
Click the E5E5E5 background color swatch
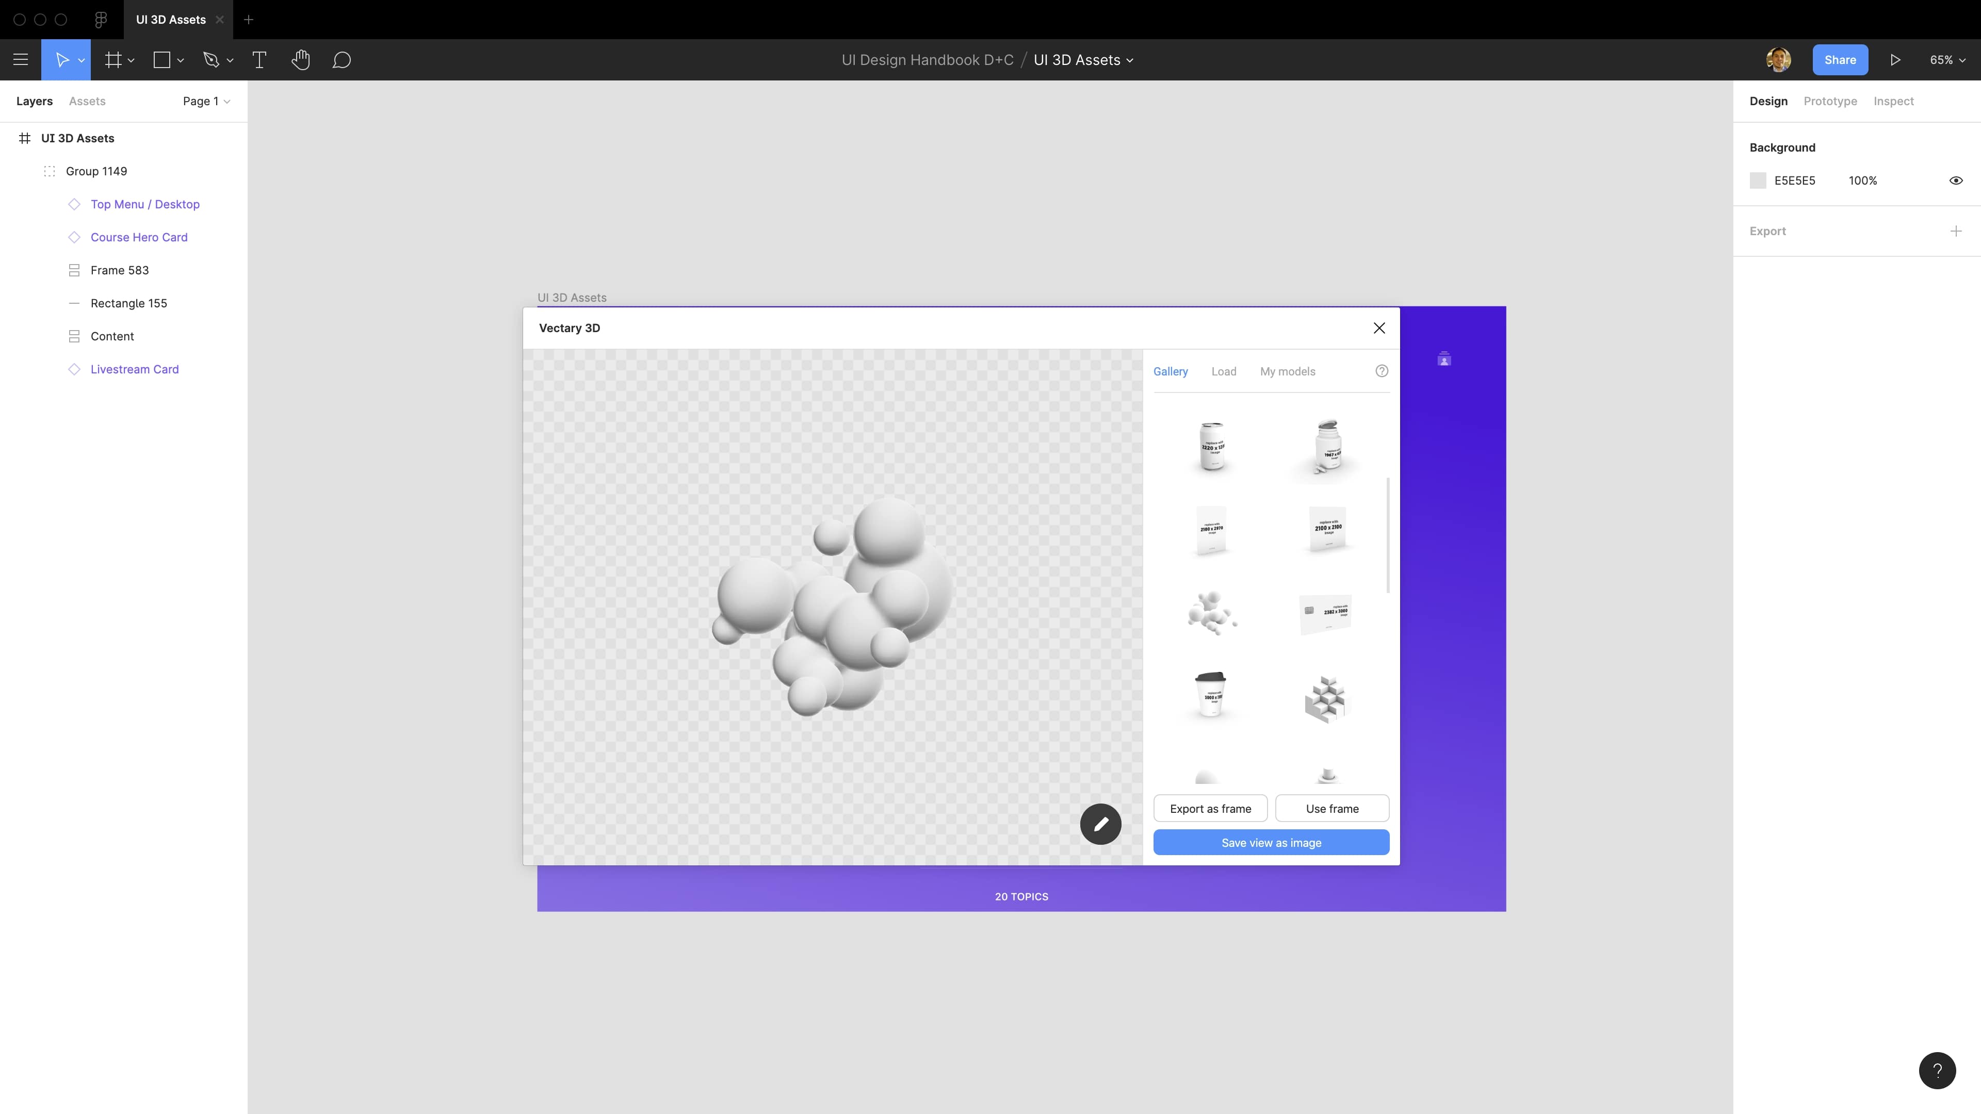tap(1758, 180)
